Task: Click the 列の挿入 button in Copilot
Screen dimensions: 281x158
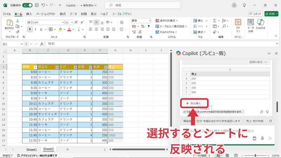Action: 194,103
